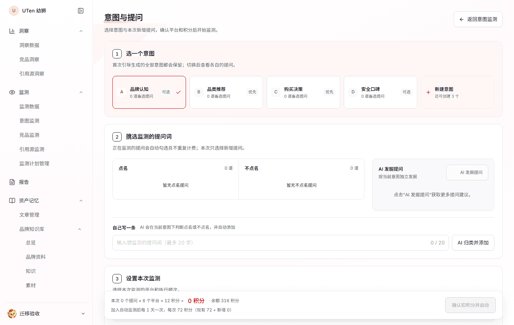The image size is (514, 325).
Task: Select the 购买决策 intent card
Action: (x=303, y=92)
